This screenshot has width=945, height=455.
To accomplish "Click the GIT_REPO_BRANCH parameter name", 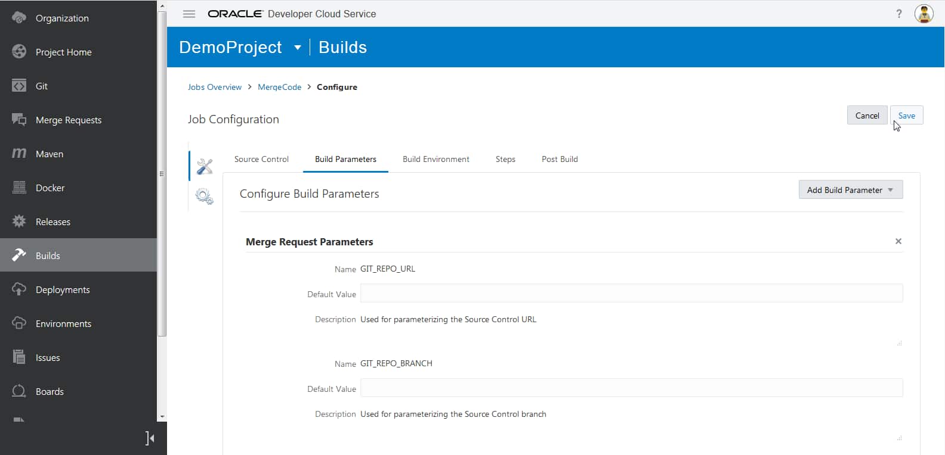I will click(x=396, y=363).
